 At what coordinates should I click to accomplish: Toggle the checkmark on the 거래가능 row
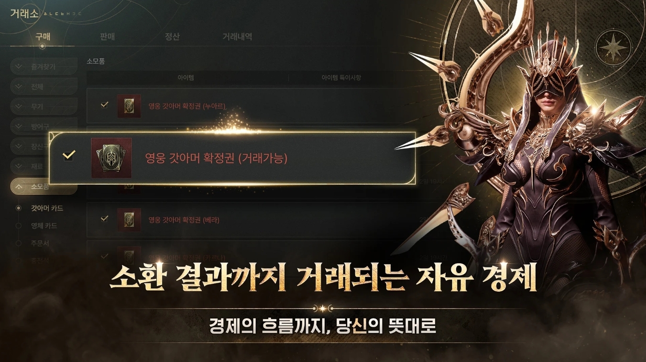[69, 155]
